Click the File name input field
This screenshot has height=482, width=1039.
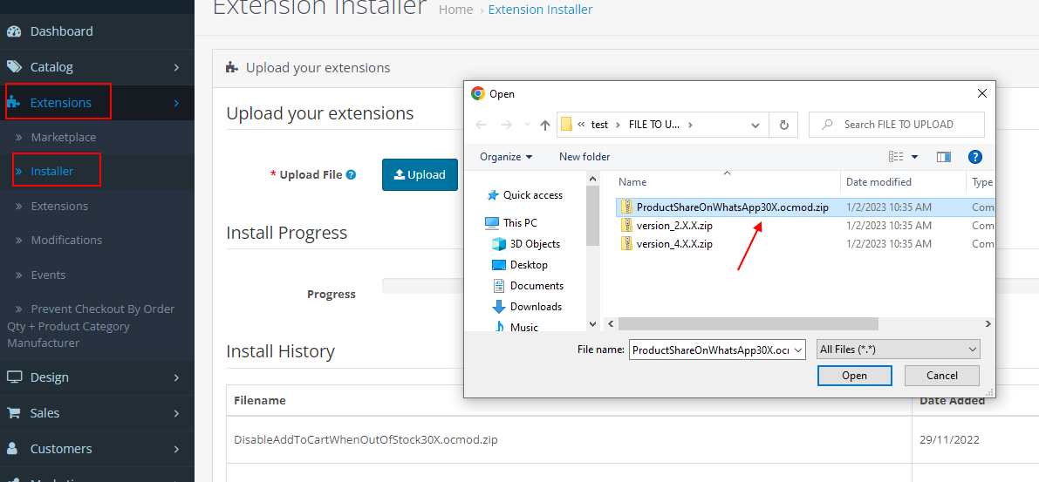[x=708, y=350]
